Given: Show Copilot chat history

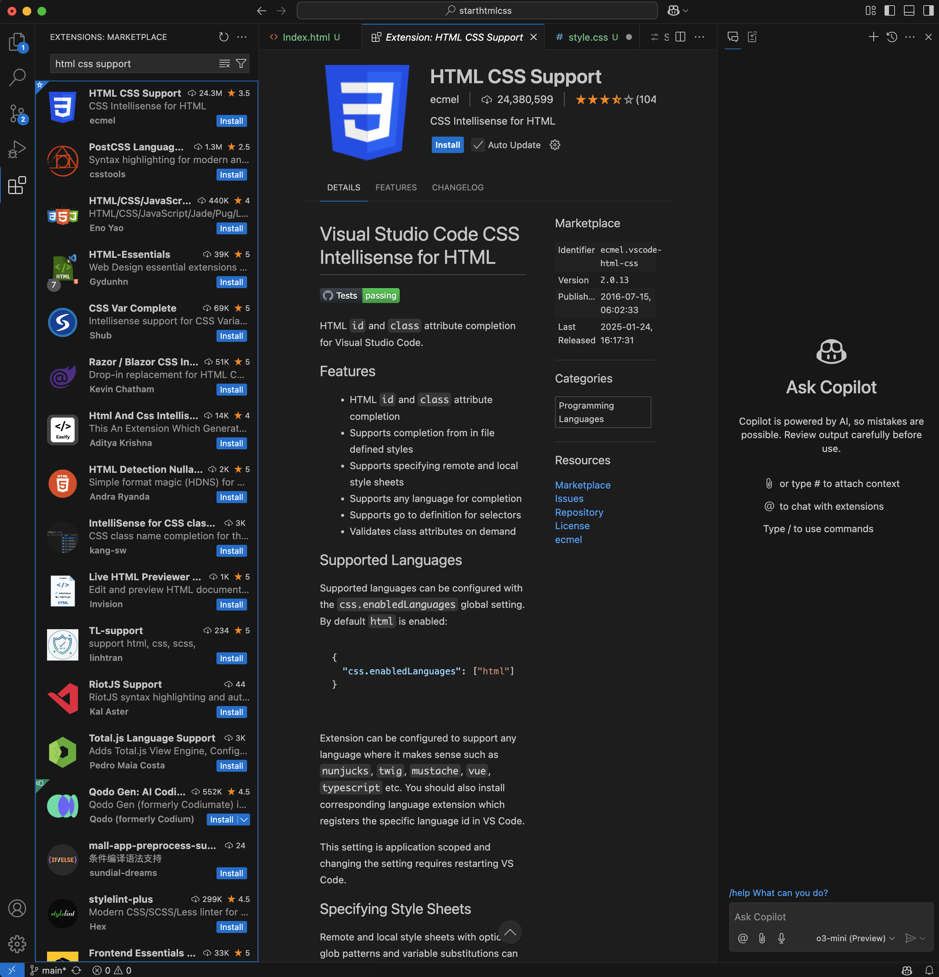Looking at the screenshot, I should click(892, 37).
